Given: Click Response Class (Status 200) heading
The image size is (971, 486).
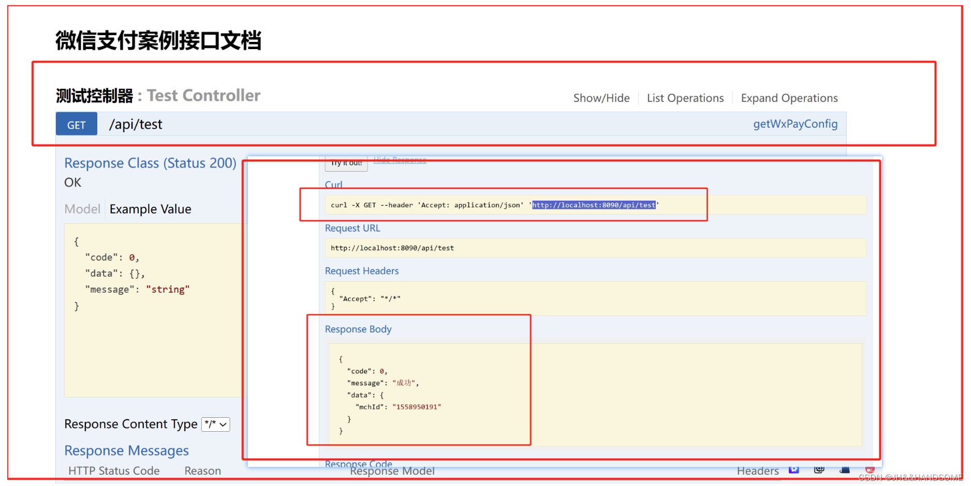Looking at the screenshot, I should pos(150,163).
